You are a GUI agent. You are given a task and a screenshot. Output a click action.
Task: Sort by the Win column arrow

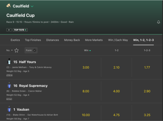(90, 50)
